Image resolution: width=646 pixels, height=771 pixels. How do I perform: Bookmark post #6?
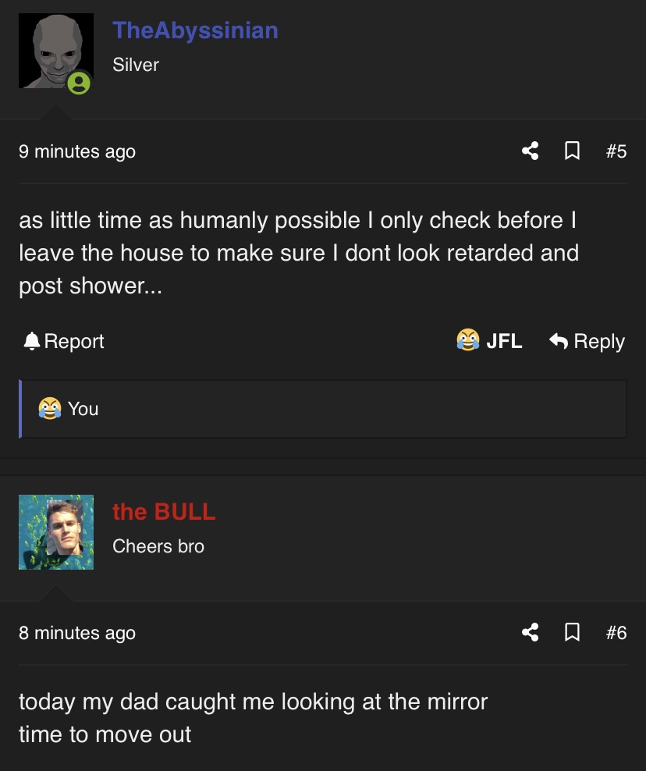click(572, 632)
